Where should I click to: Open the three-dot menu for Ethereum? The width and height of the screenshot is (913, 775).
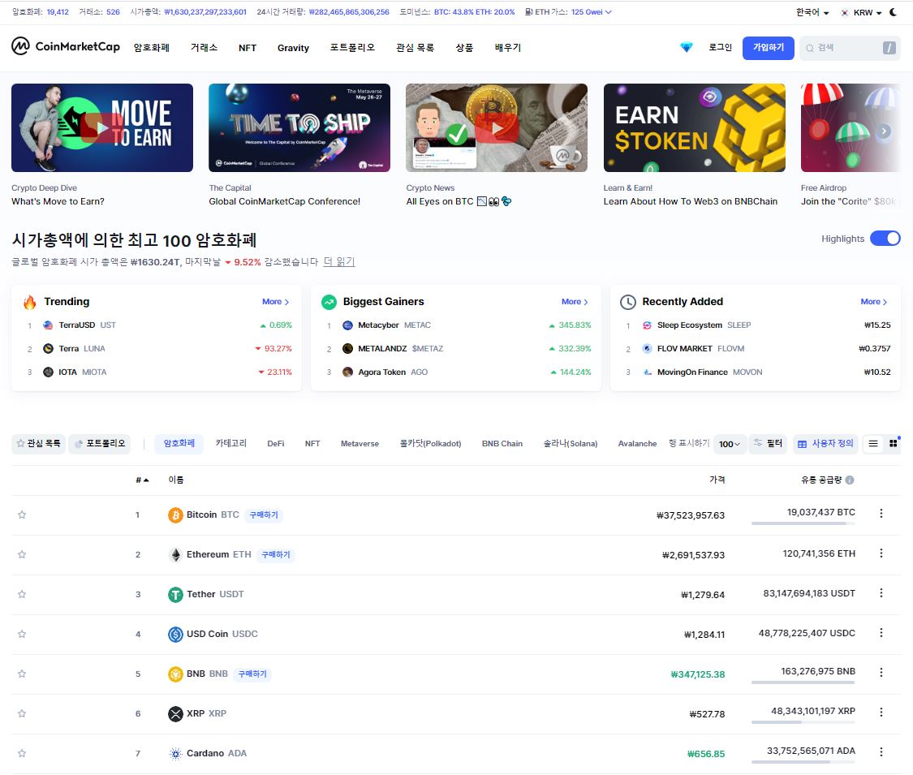[x=881, y=553]
